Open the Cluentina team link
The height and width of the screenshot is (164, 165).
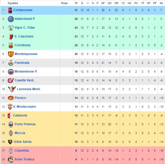pyautogui.click(x=22, y=151)
